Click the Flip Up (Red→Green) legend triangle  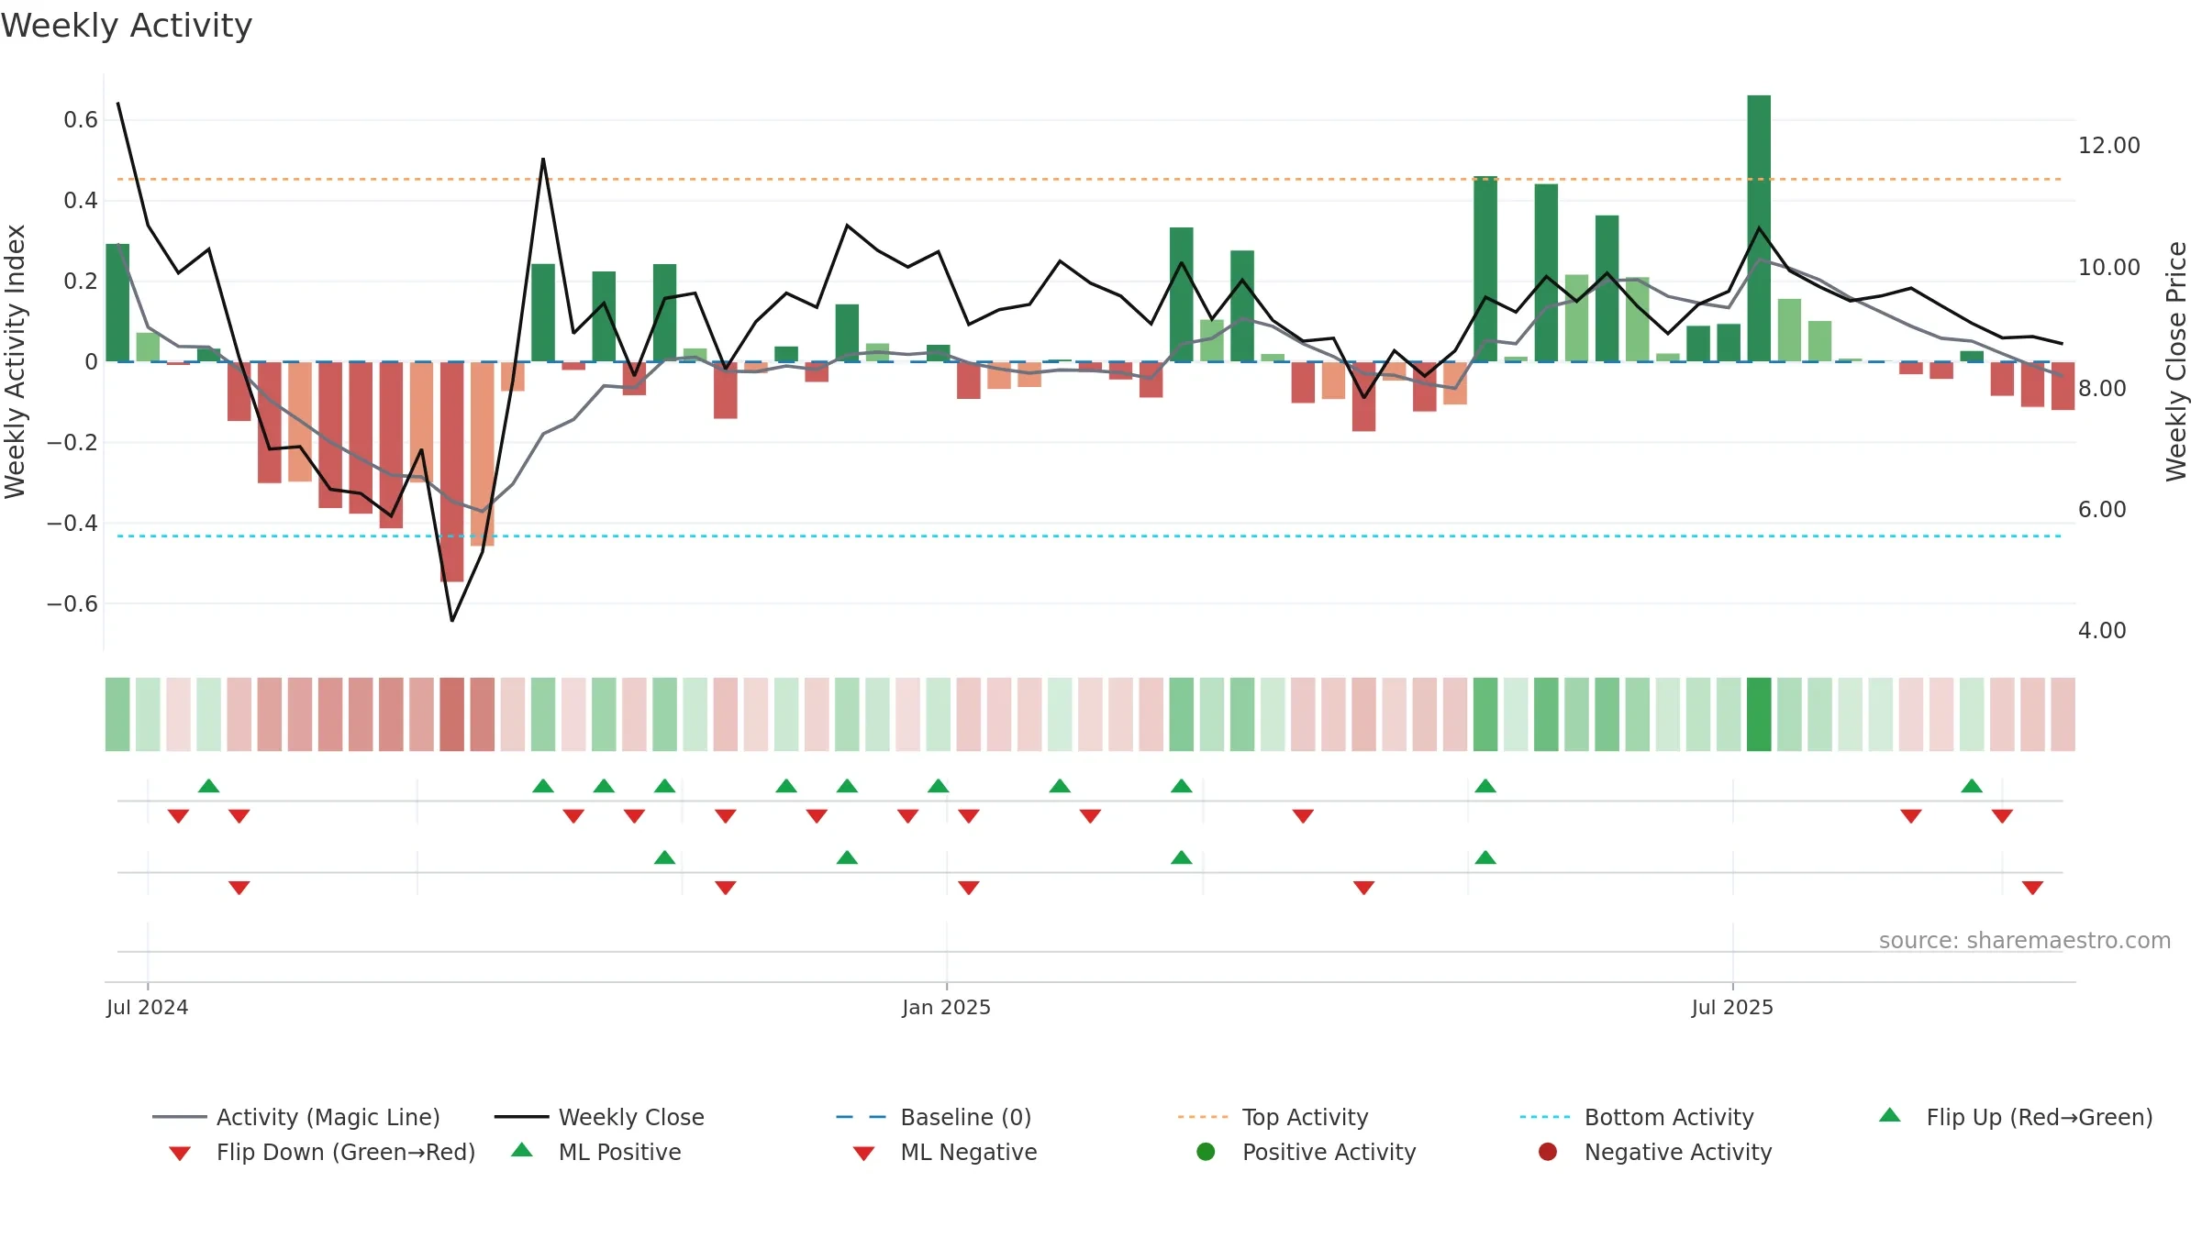tap(1890, 1115)
